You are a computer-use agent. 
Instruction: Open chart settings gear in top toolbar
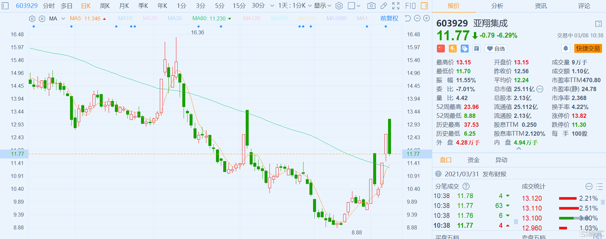(x=339, y=6)
